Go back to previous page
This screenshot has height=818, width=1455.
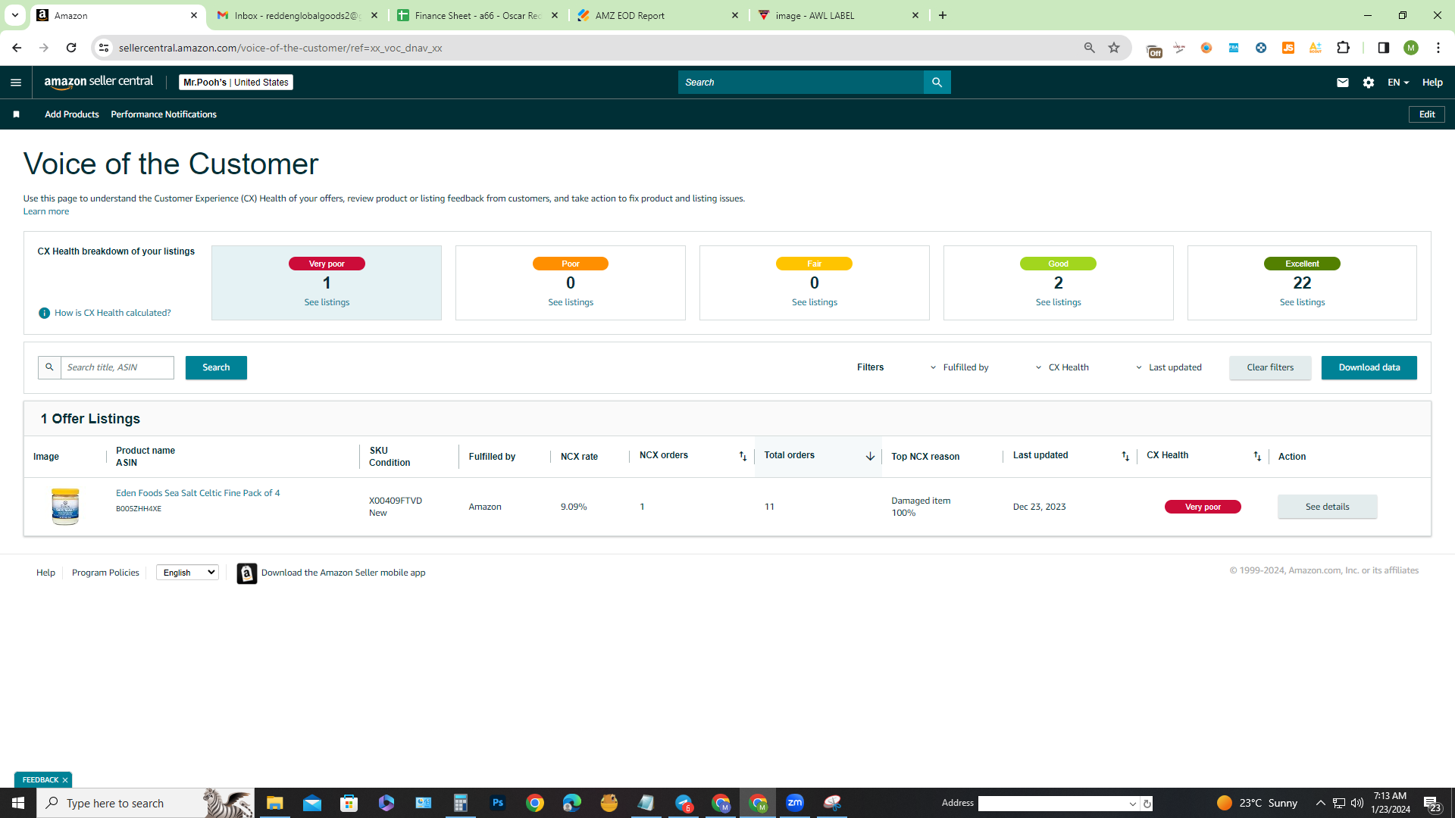coord(17,48)
